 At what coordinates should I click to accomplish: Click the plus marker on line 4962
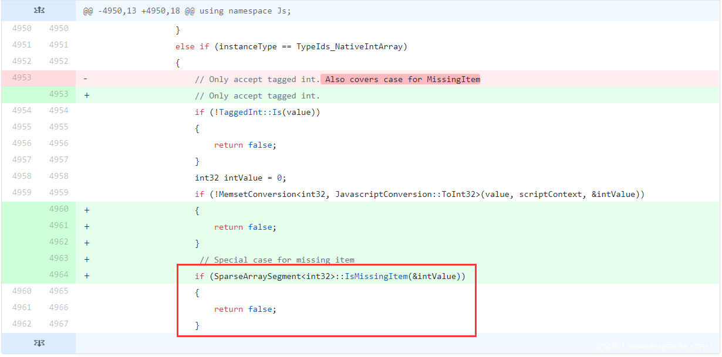pos(86,243)
